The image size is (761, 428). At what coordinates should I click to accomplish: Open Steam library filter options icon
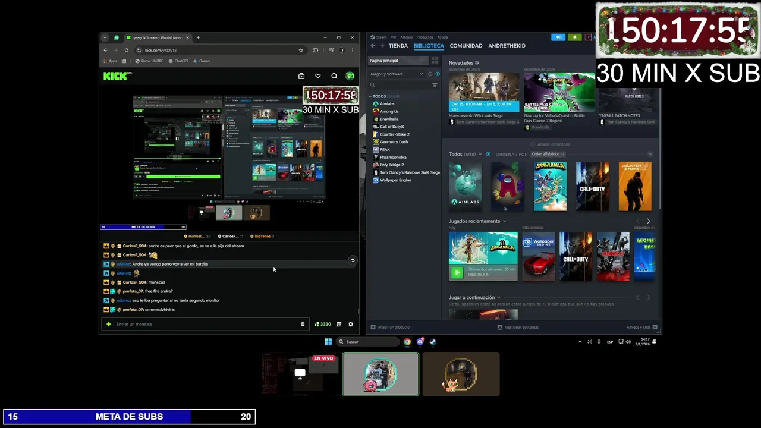point(435,85)
